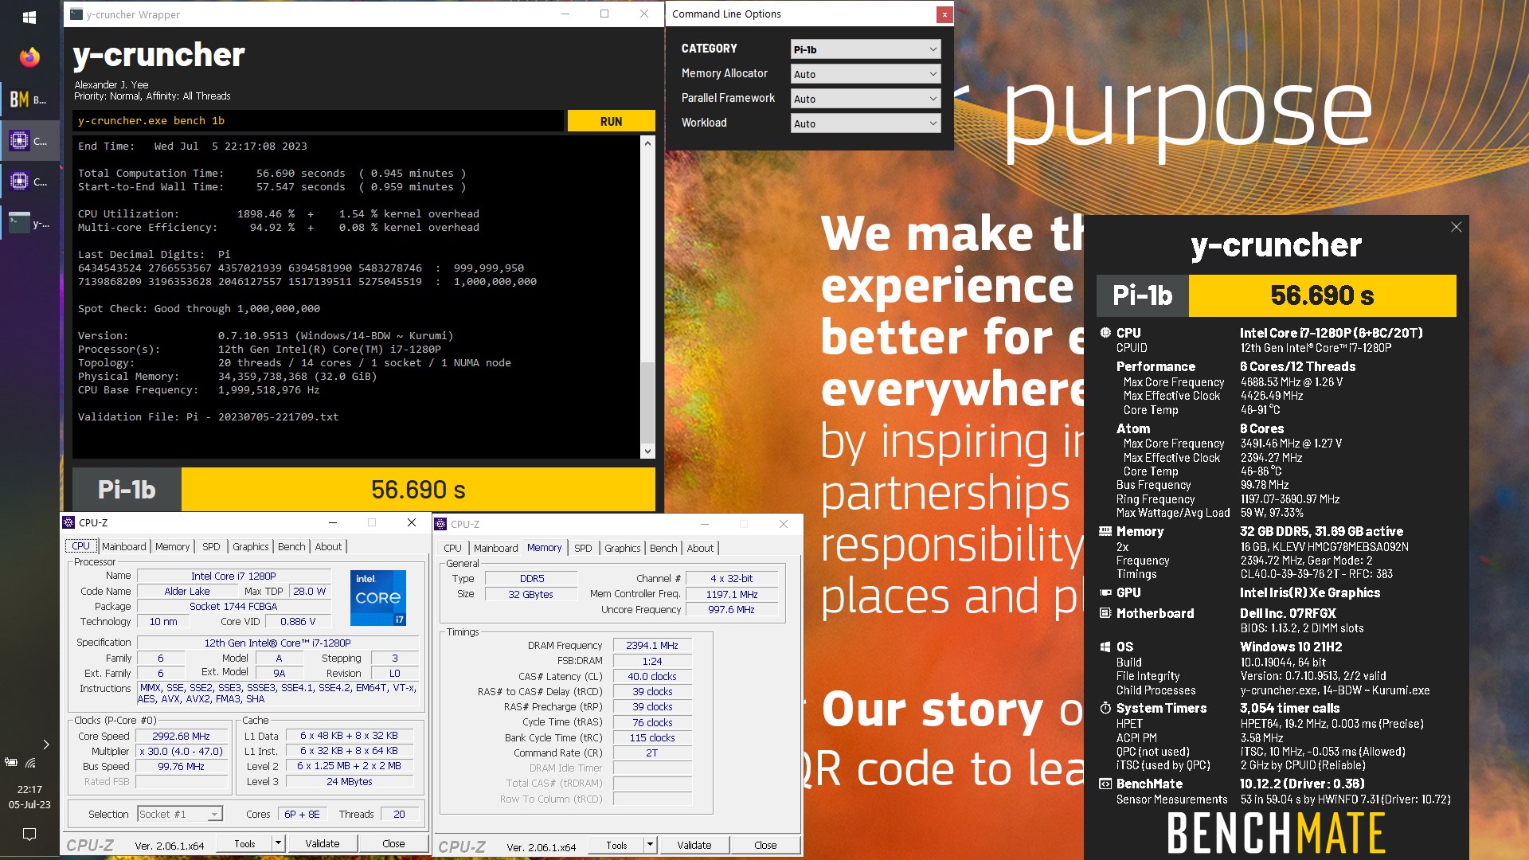Click the RUN button in y-cruncher Wrapper
The height and width of the screenshot is (860, 1529).
(611, 121)
